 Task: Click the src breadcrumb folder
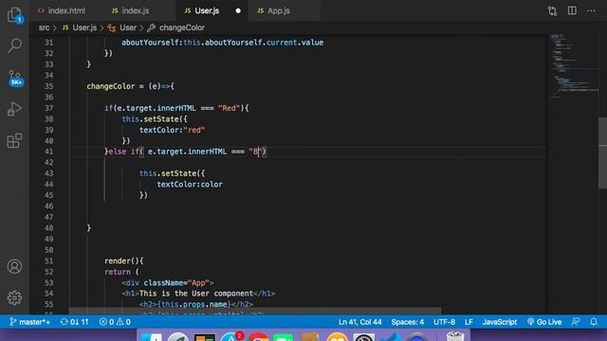(x=45, y=27)
